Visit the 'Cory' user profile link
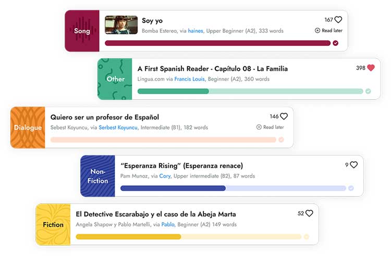Image resolution: width=391 pixels, height=256 pixels. 165,176
